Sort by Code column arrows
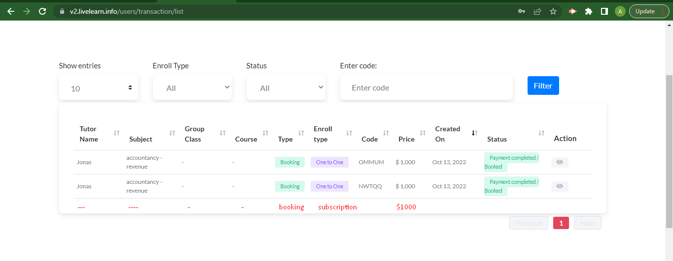The width and height of the screenshot is (673, 261). pyautogui.click(x=386, y=133)
